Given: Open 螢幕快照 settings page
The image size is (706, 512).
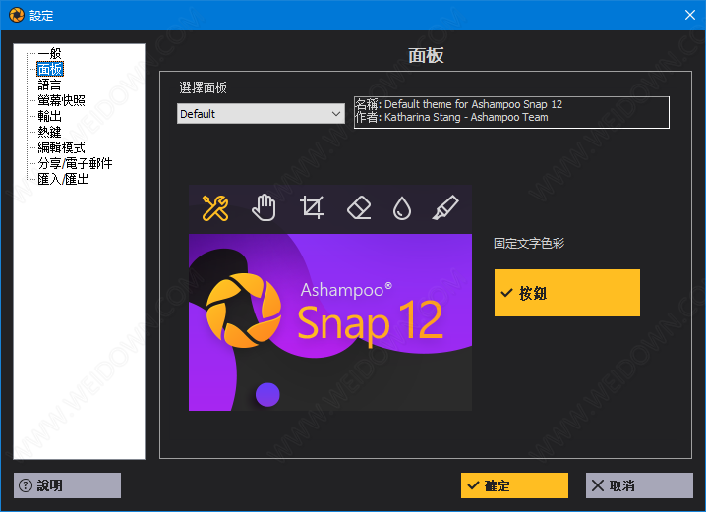Looking at the screenshot, I should pos(61,100).
